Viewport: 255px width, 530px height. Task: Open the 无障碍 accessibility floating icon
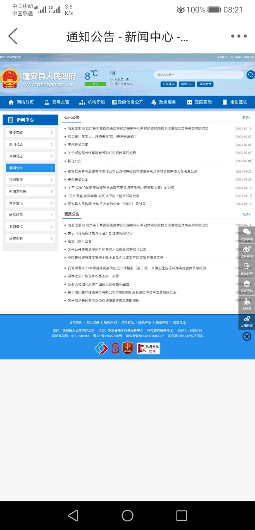coord(247,304)
